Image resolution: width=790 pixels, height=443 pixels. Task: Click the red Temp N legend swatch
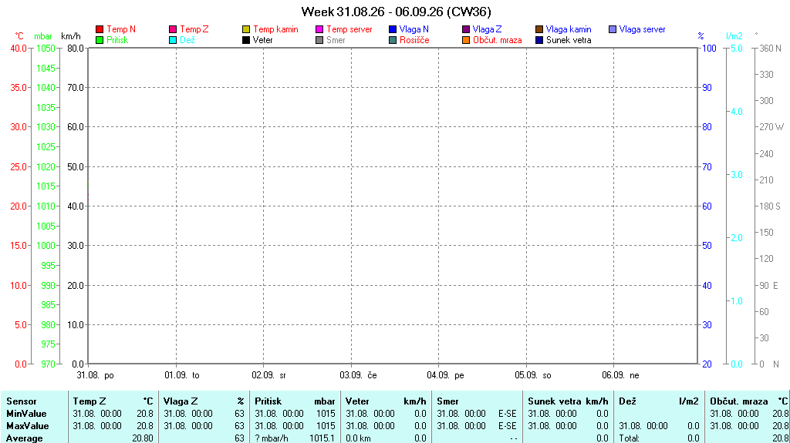[100, 29]
